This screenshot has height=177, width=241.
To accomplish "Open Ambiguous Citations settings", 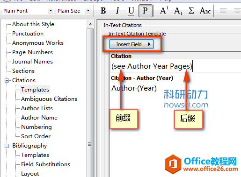I will click(49, 99).
